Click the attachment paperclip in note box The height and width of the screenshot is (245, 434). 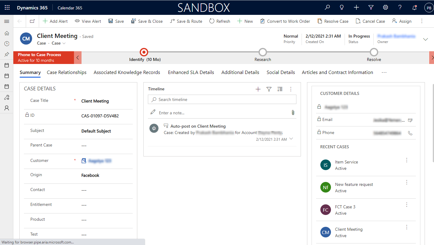[293, 113]
